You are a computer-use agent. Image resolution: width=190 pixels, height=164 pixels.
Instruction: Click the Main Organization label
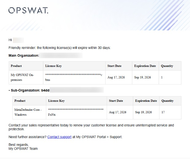(x=24, y=55)
